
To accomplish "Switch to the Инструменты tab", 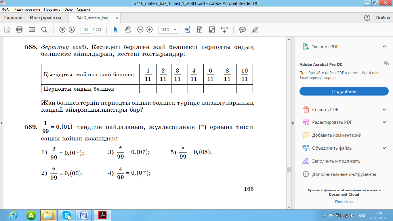I will pos(45,18).
